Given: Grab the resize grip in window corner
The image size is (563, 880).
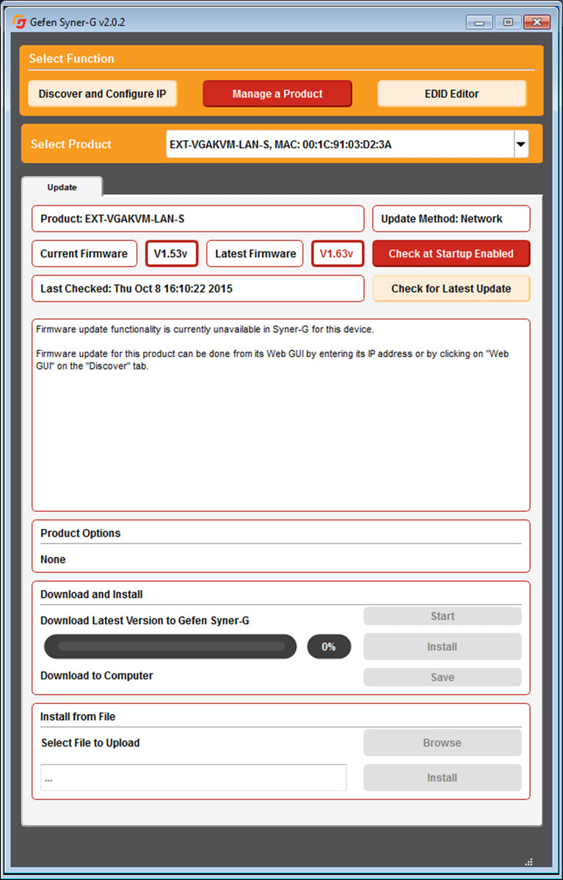Looking at the screenshot, I should click(x=529, y=861).
